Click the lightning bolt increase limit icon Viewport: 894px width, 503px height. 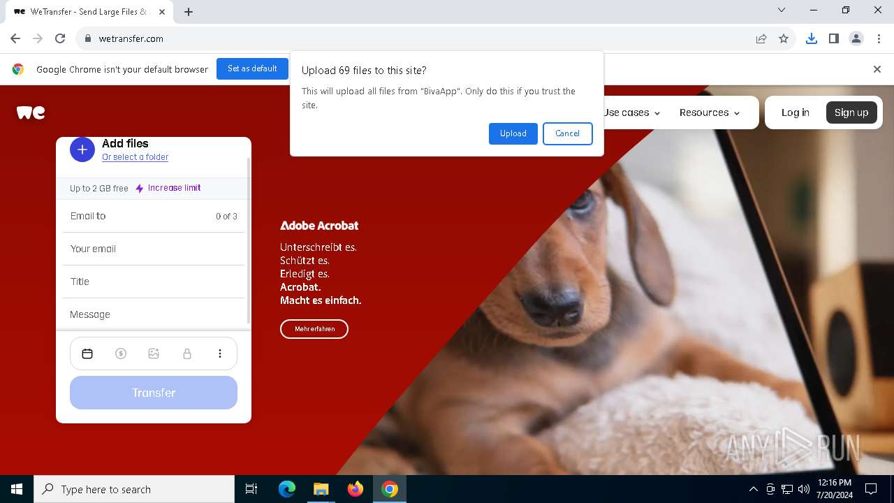[140, 188]
